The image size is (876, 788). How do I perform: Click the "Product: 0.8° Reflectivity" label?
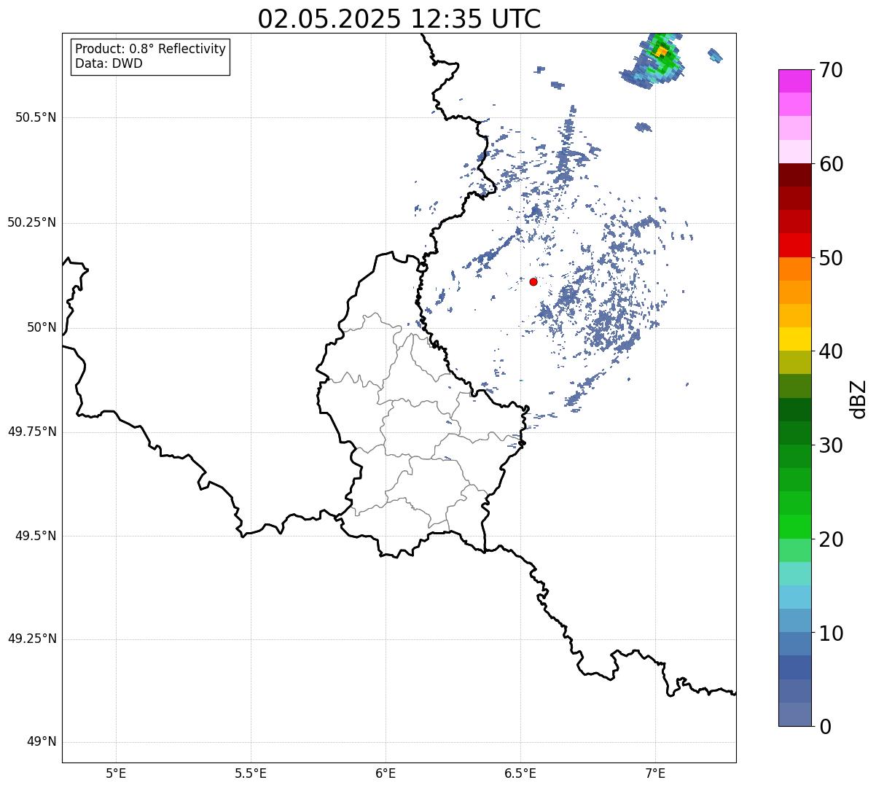(x=151, y=49)
